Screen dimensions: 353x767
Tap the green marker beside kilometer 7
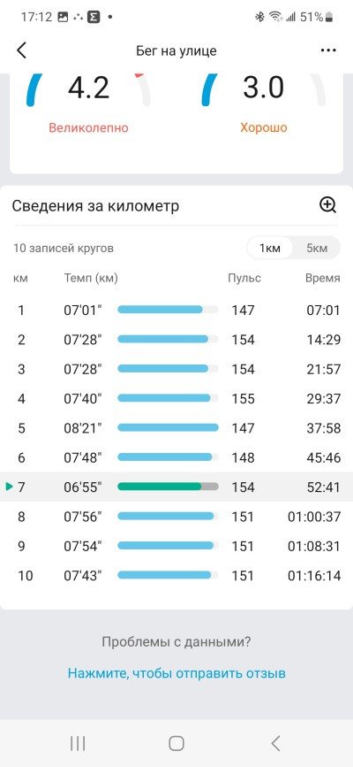pyautogui.click(x=8, y=487)
